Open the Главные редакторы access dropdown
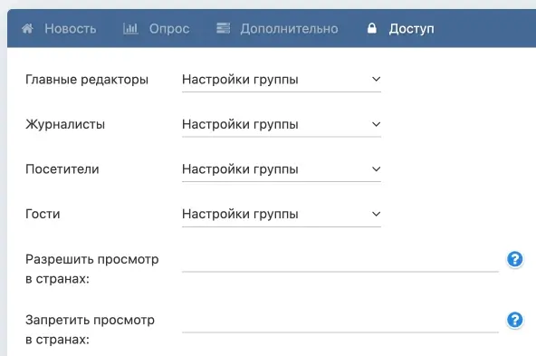536x356 pixels. tap(282, 80)
